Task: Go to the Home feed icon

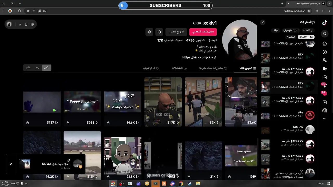Action: pyautogui.click(x=325, y=44)
